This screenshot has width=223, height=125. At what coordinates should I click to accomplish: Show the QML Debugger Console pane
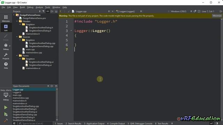pos(140,124)
